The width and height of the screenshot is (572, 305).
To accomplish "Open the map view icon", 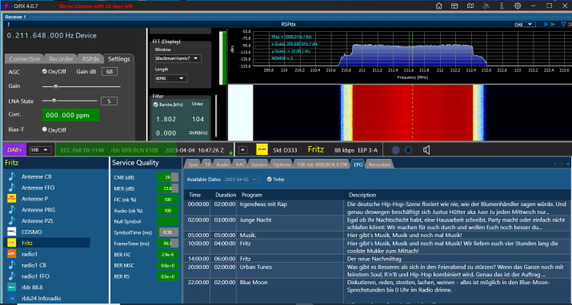I will pos(470,6).
